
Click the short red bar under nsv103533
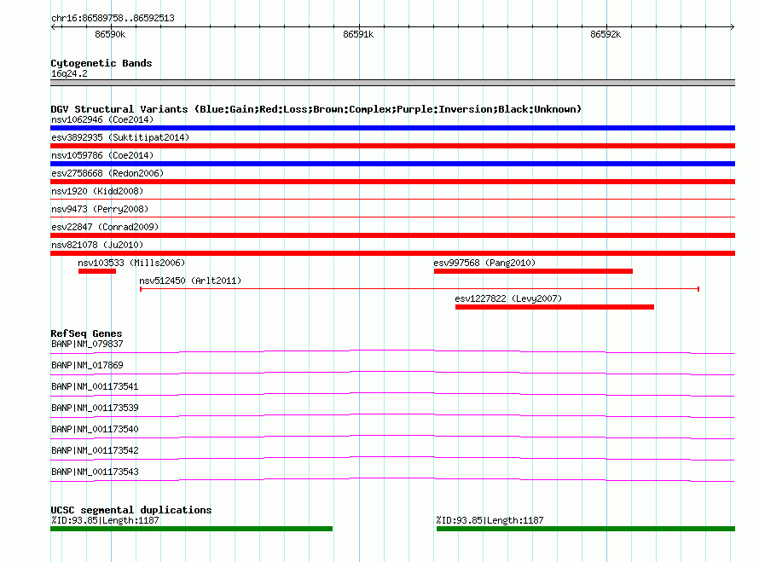[x=97, y=271]
